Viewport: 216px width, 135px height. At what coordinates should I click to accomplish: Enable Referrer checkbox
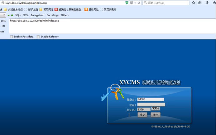click(x=38, y=37)
